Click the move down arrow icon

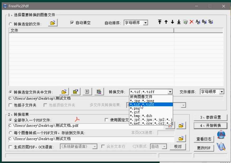[172, 22]
